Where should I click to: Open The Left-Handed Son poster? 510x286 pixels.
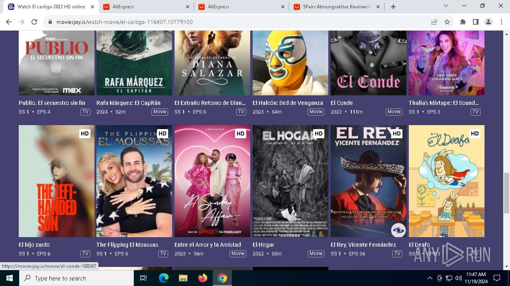(x=57, y=181)
